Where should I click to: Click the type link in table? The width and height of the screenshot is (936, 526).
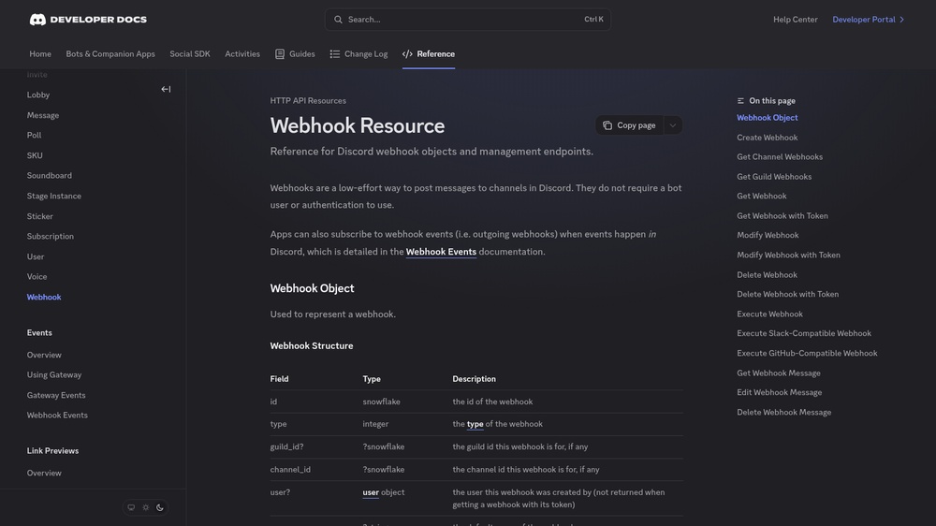(475, 424)
